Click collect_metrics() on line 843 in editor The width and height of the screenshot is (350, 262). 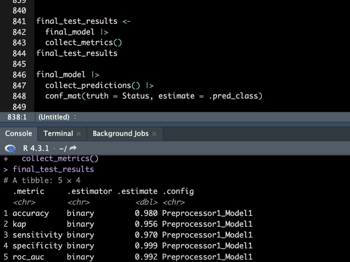84,42
